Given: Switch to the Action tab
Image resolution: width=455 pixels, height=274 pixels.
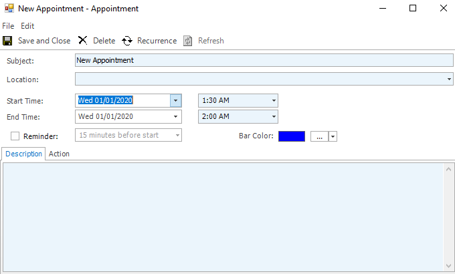Looking at the screenshot, I should point(59,154).
